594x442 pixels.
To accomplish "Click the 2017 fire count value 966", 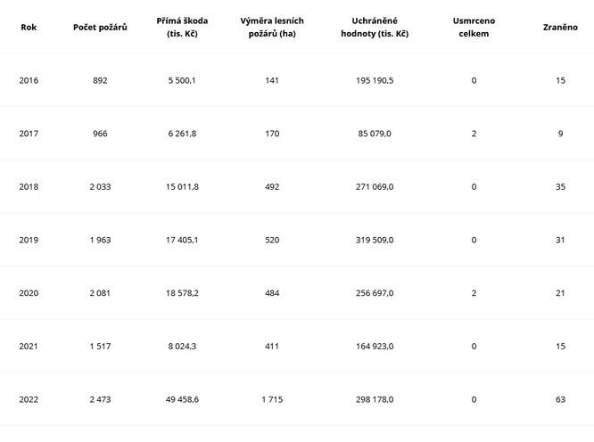I will tap(100, 134).
